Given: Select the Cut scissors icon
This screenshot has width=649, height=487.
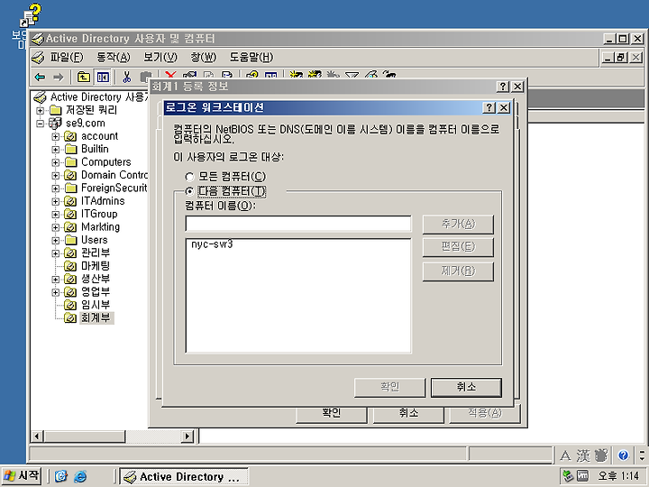Looking at the screenshot, I should (x=127, y=77).
